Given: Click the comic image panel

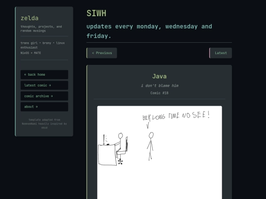Looking at the screenshot, I should 160,152.
